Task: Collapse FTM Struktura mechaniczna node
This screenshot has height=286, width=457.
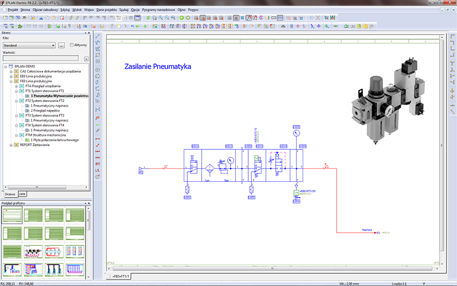Action: (x=16, y=135)
